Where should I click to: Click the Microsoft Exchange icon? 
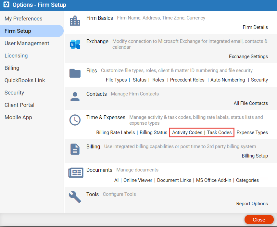tap(75, 44)
